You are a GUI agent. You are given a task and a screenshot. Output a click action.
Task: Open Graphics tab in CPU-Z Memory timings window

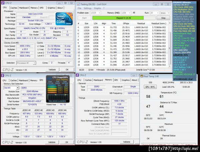126,80
